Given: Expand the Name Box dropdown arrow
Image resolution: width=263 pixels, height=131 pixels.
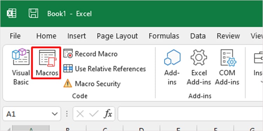Looking at the screenshot, I should pos(55,114).
